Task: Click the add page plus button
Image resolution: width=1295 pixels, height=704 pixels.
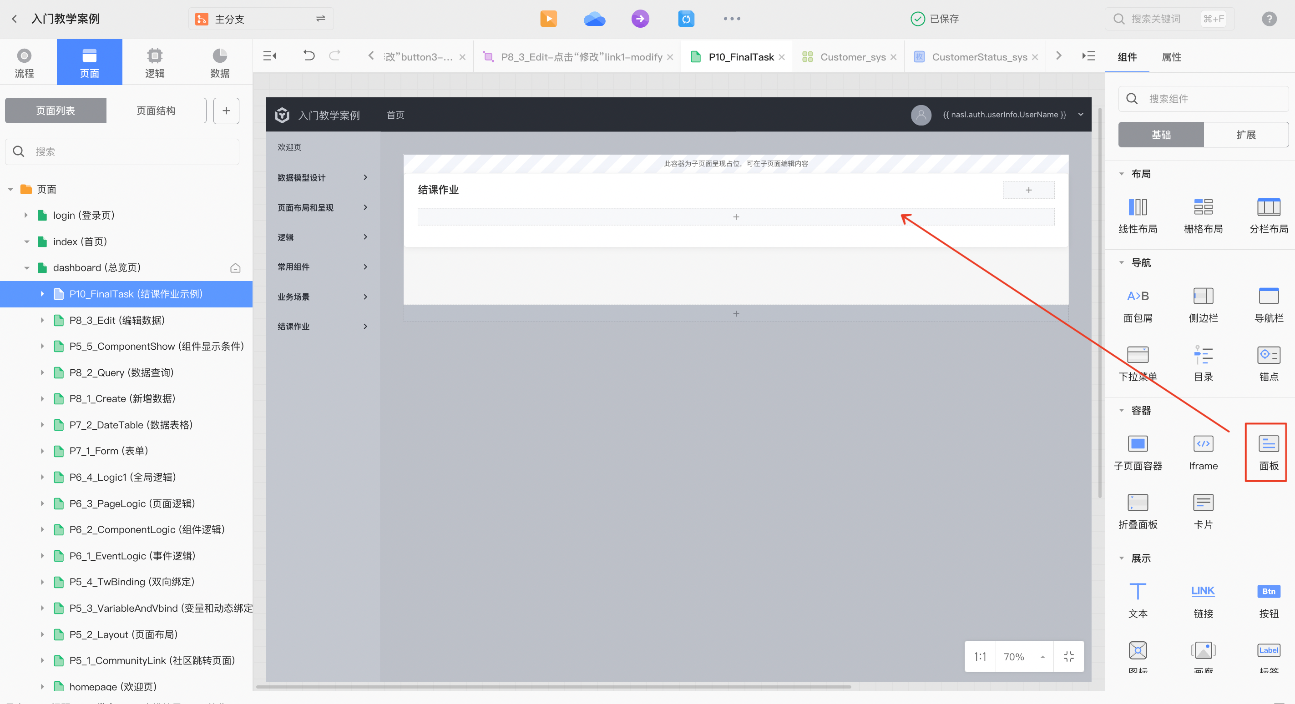Action: [x=226, y=111]
